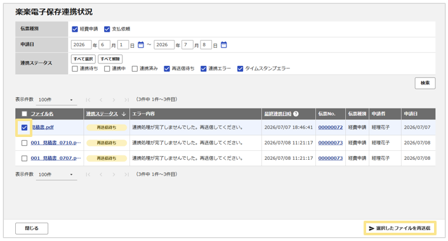Image resolution: width=448 pixels, height=241 pixels.
Task: Sort by the 連携ステータス column header
Action: coord(102,114)
